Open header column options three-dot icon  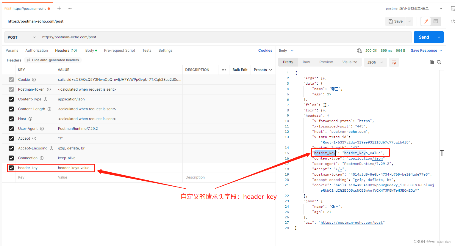pos(224,70)
